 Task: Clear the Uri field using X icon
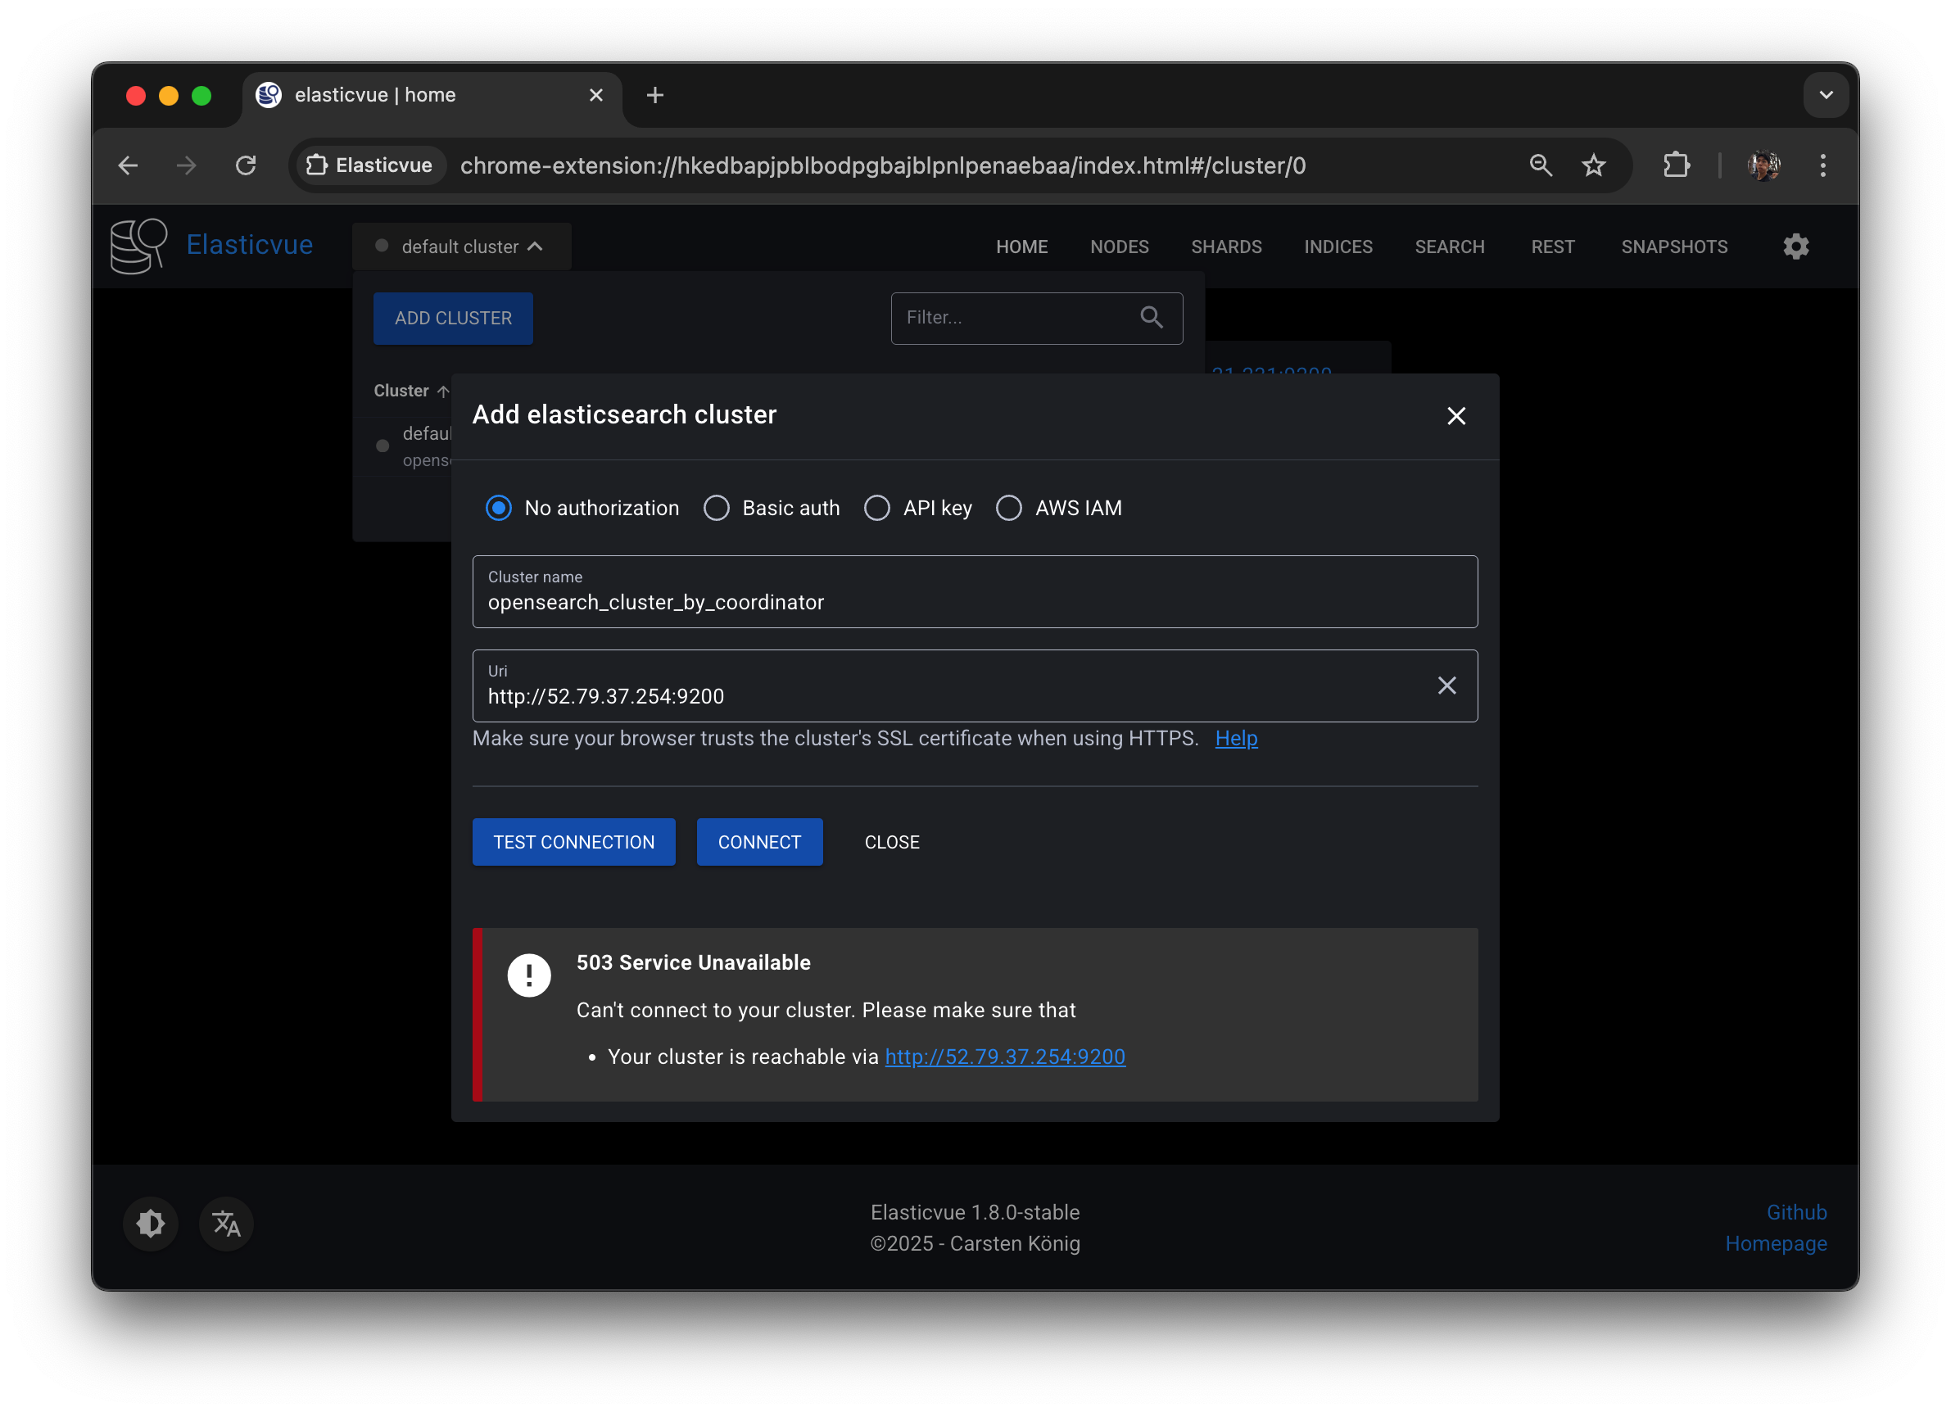(1446, 685)
